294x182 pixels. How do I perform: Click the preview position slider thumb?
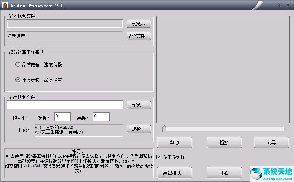point(164,129)
